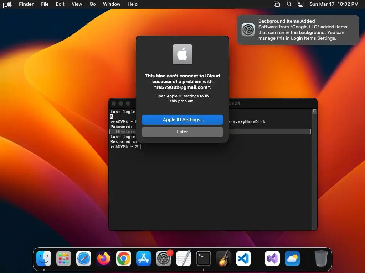Open Visual Studio purple icon in Dock
This screenshot has width=365, height=273.
click(272, 258)
